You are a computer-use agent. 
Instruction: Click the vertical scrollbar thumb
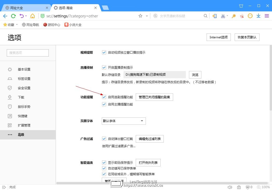point(271,78)
